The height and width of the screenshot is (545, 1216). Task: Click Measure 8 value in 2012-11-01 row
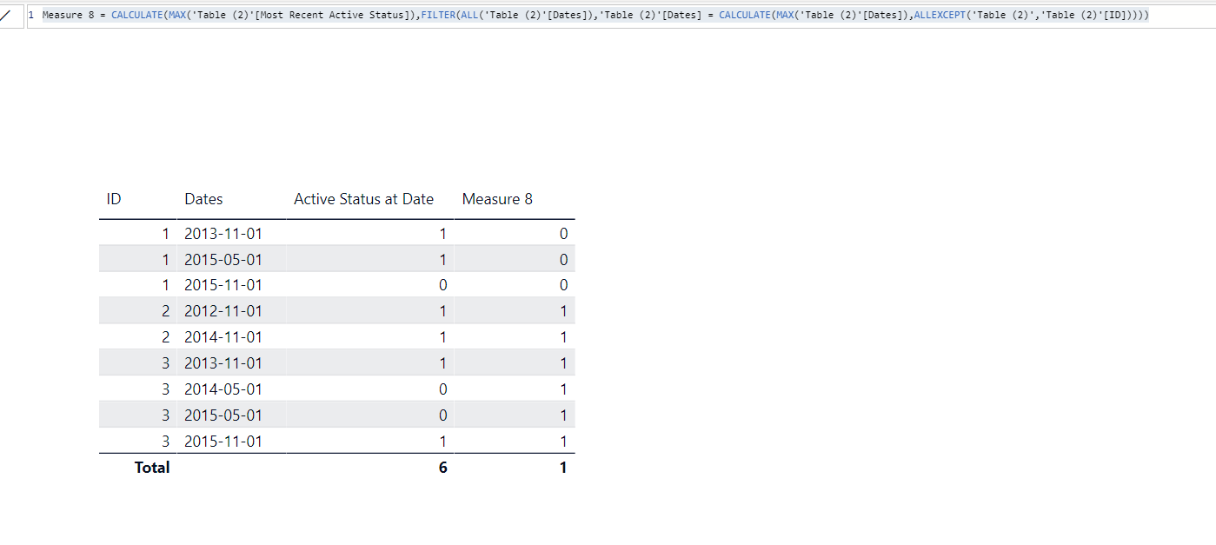click(563, 311)
